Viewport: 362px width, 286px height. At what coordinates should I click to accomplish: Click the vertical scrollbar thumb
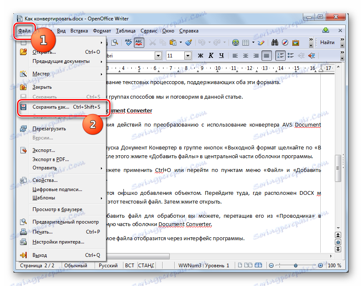coord(338,168)
